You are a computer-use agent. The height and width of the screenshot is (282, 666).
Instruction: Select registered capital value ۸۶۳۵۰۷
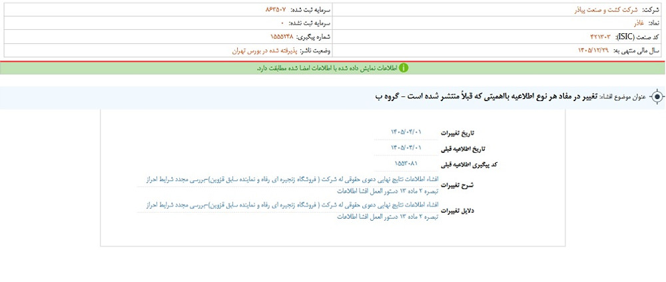click(x=275, y=9)
